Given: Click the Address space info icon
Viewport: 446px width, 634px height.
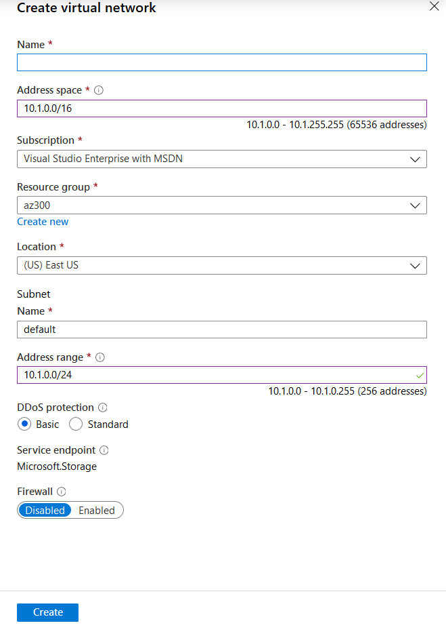Looking at the screenshot, I should tap(99, 90).
